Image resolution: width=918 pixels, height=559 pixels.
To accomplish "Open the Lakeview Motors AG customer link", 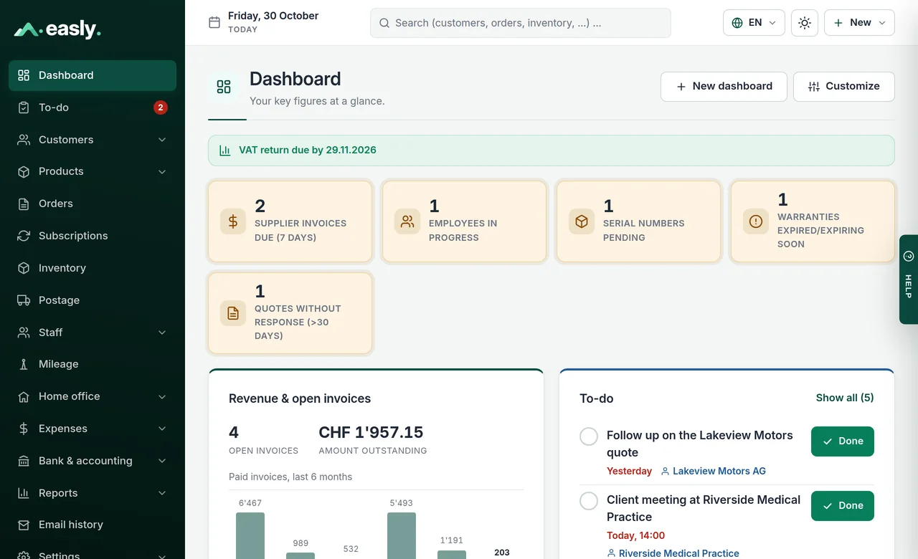I will pos(714,472).
